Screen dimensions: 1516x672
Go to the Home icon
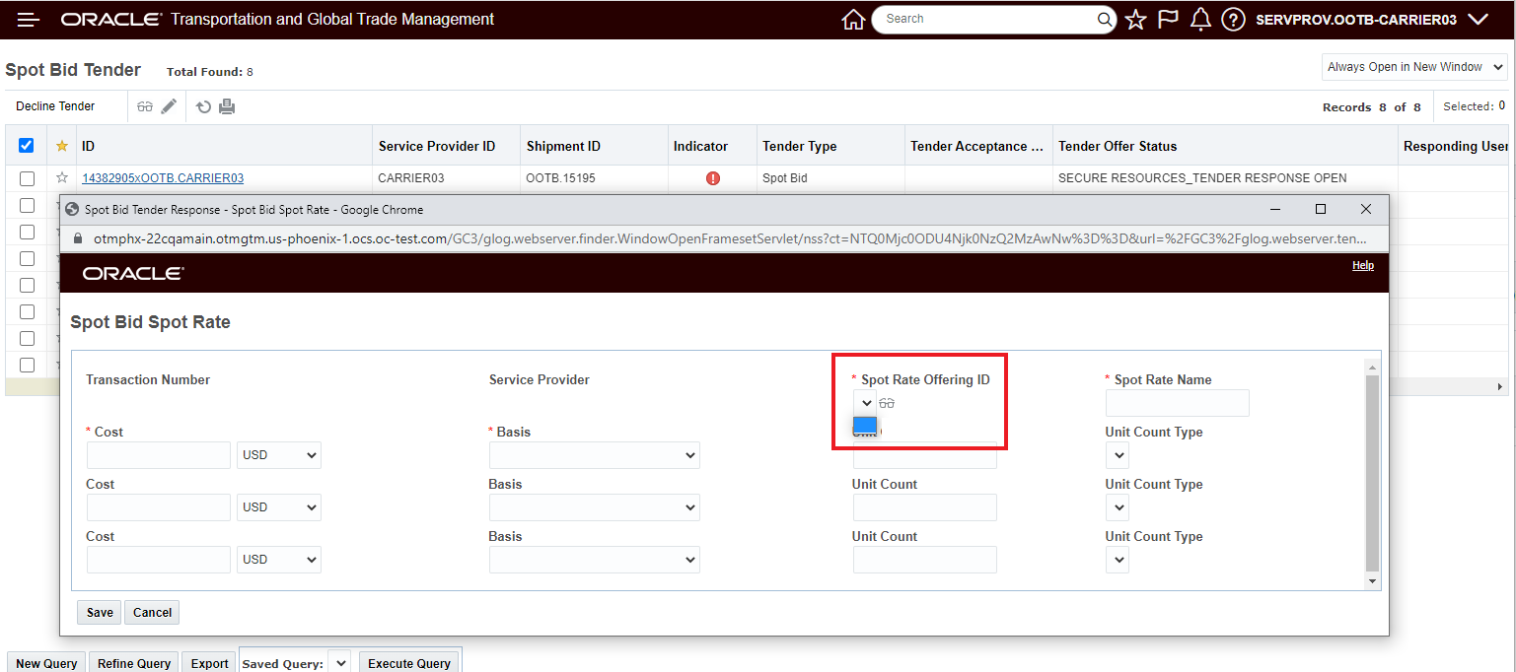pyautogui.click(x=853, y=19)
